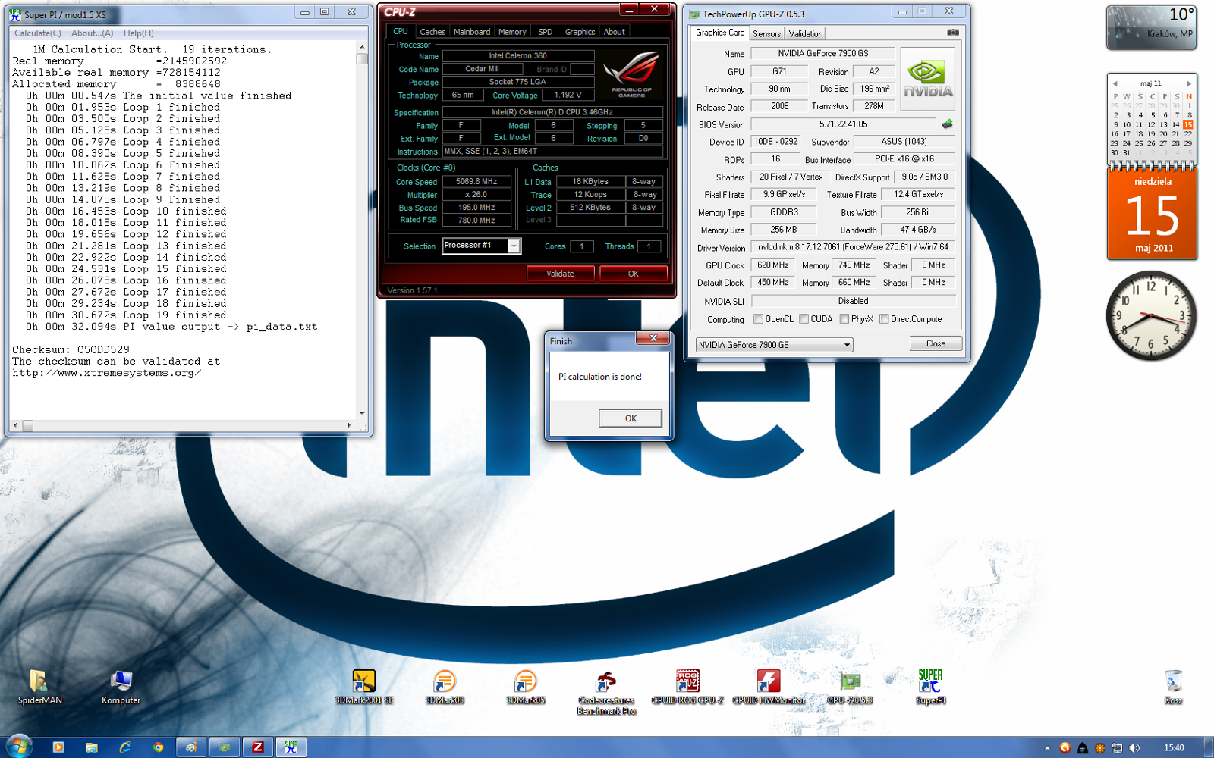Image resolution: width=1214 pixels, height=758 pixels.
Task: Click the GPU-Z Close button
Action: tap(936, 344)
